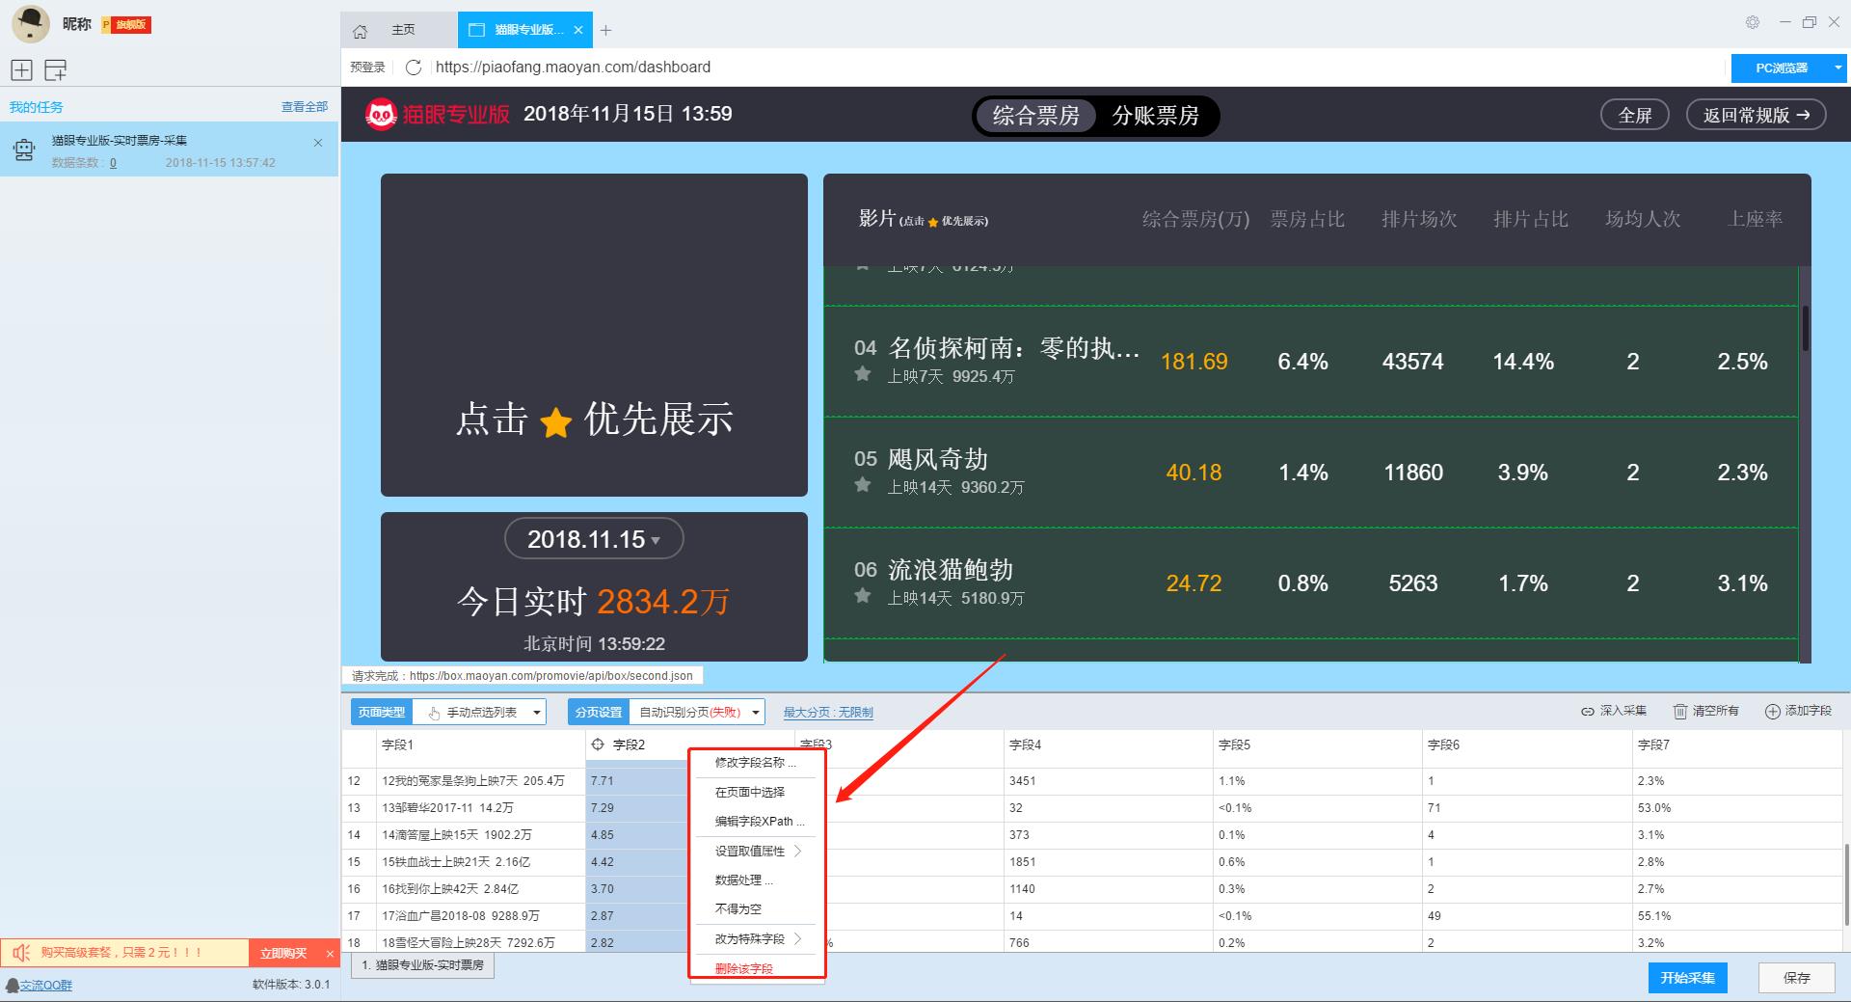The image size is (1851, 1002).
Task: Open the settings gear in the title bar
Action: coord(1753,22)
